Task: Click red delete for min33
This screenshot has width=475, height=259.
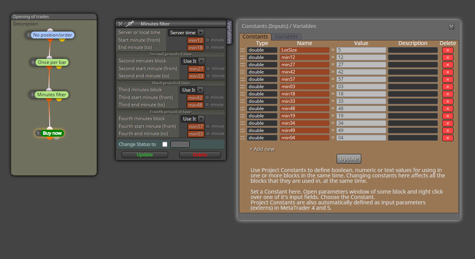Action: coord(448,101)
